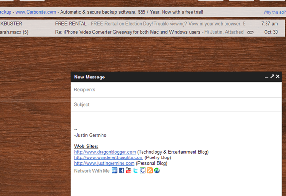Open the Facebook icon in signature
This screenshot has height=196, width=286.
[x=122, y=170]
